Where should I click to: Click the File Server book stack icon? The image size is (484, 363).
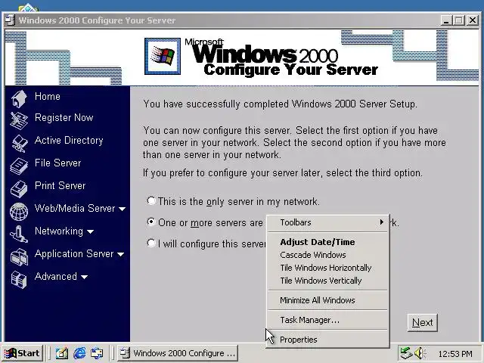[x=19, y=166]
